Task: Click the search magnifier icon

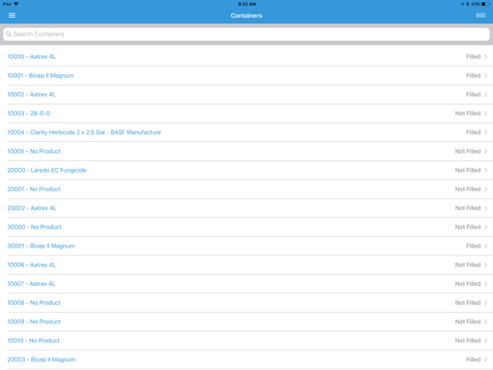Action: [x=9, y=34]
